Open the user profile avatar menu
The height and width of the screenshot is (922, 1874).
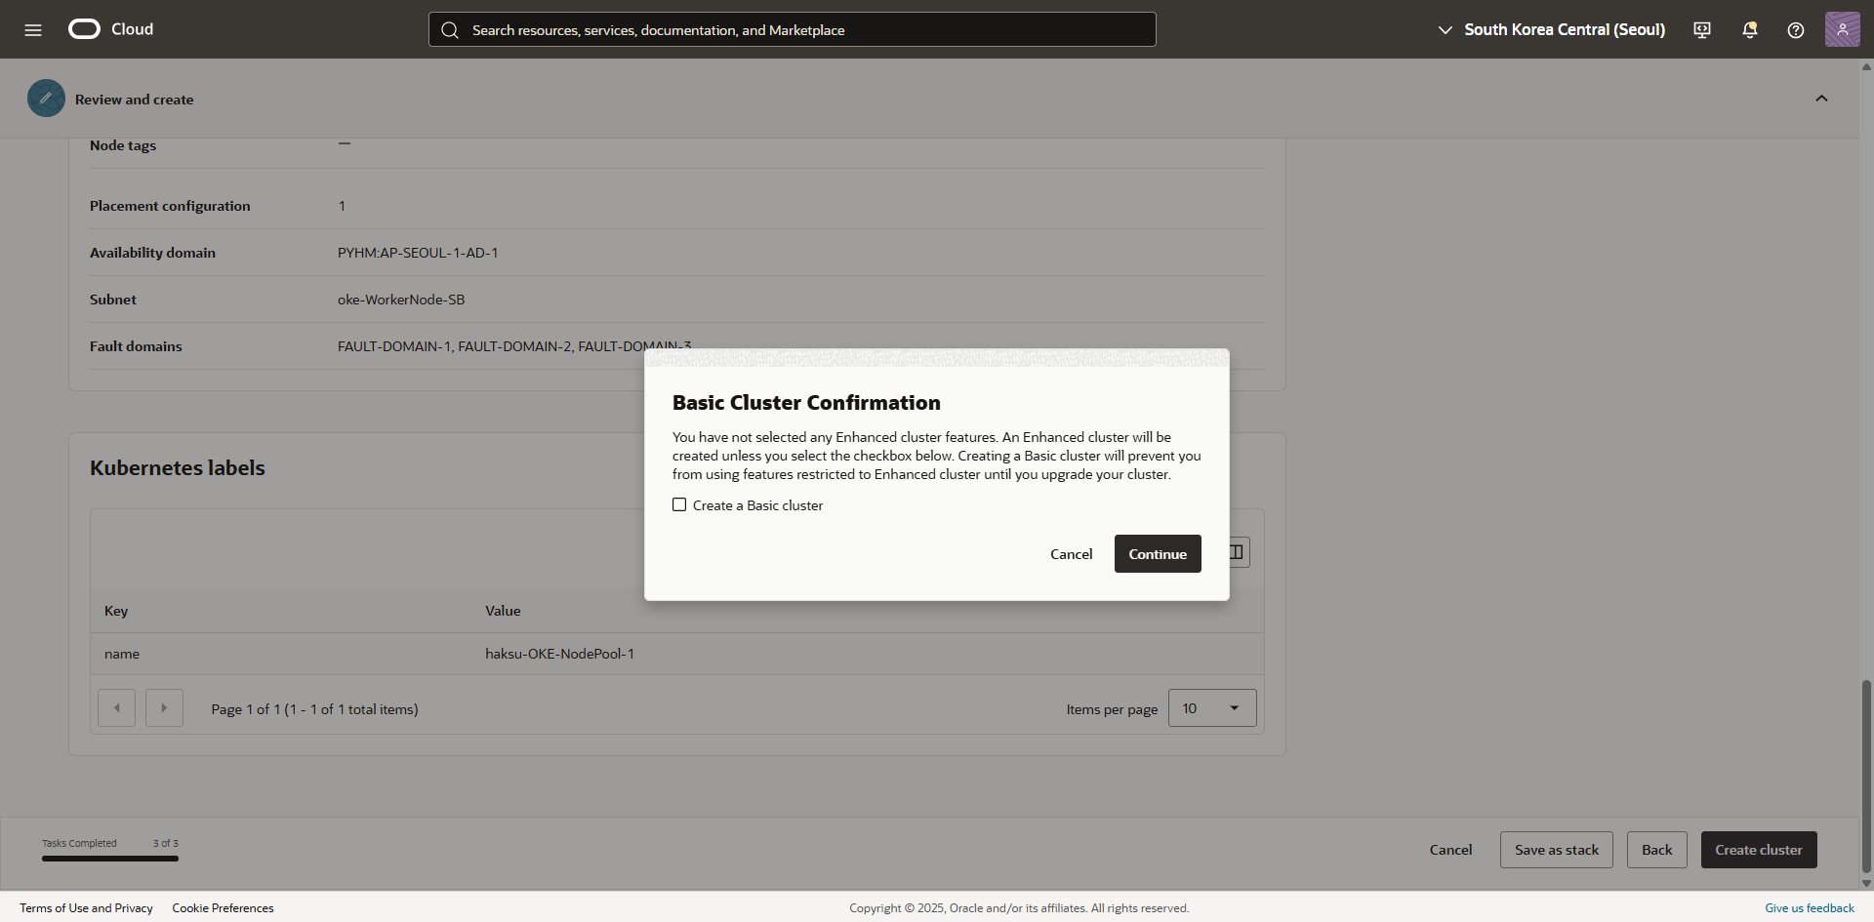pyautogui.click(x=1842, y=30)
